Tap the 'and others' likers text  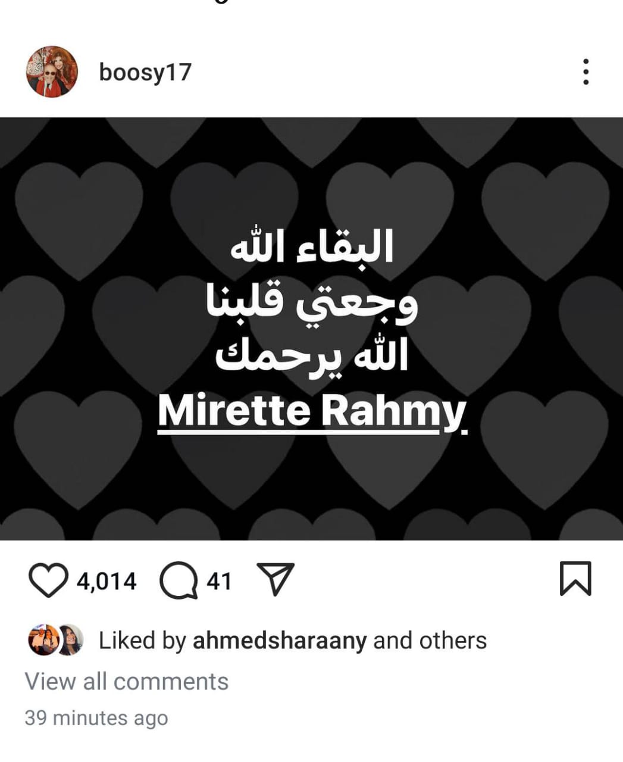(430, 641)
